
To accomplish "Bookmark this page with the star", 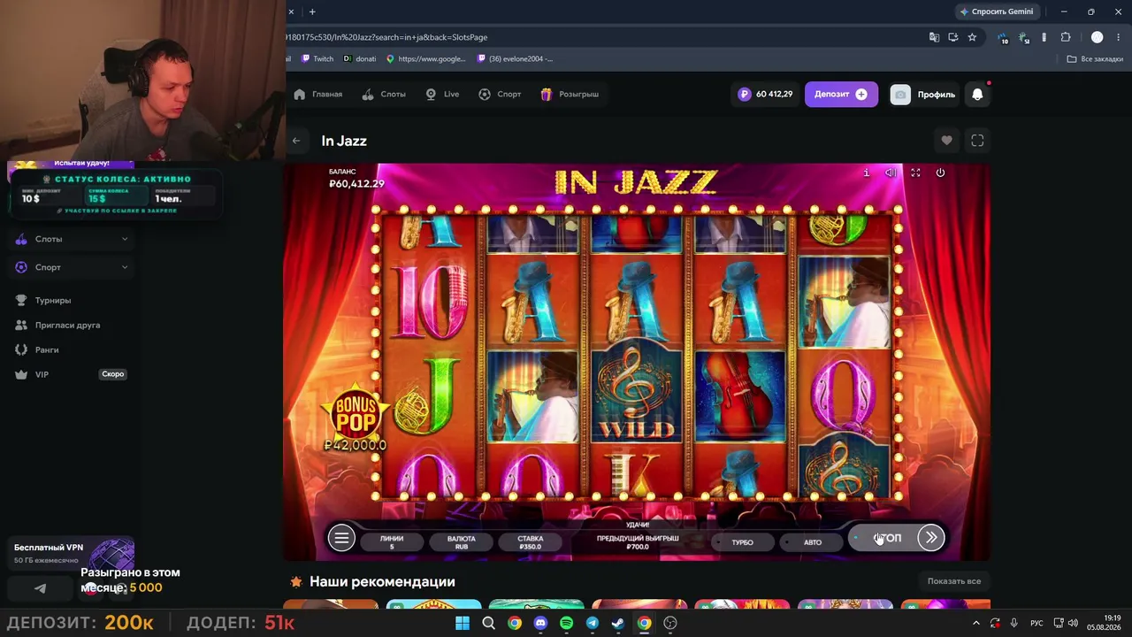I will (972, 37).
